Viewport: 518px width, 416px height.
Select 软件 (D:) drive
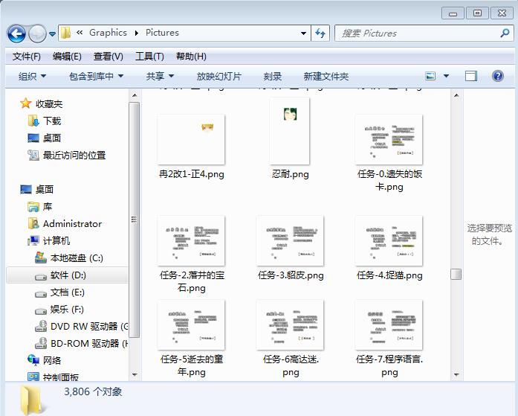click(68, 275)
